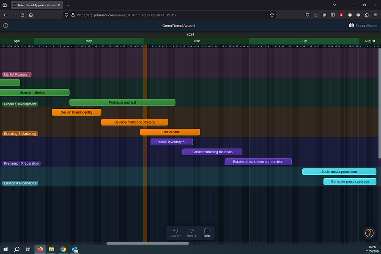This screenshot has height=254, width=381.
Task: Select the Build website task bar
Action: tap(170, 132)
